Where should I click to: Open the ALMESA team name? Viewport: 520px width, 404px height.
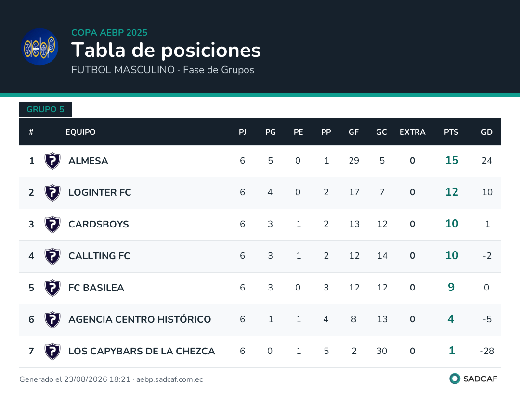coord(88,161)
